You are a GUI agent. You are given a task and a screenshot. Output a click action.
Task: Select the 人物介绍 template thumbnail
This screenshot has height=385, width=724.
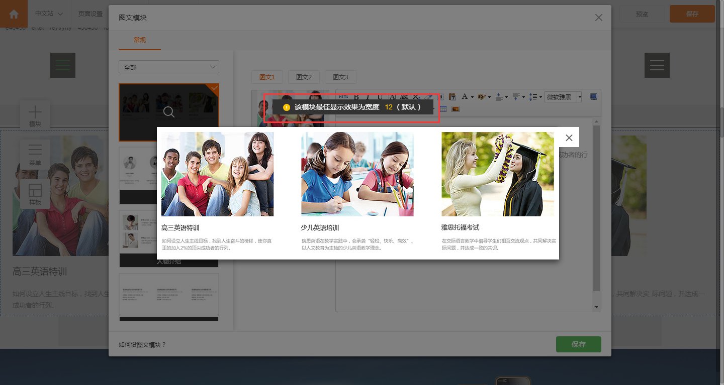click(x=169, y=238)
